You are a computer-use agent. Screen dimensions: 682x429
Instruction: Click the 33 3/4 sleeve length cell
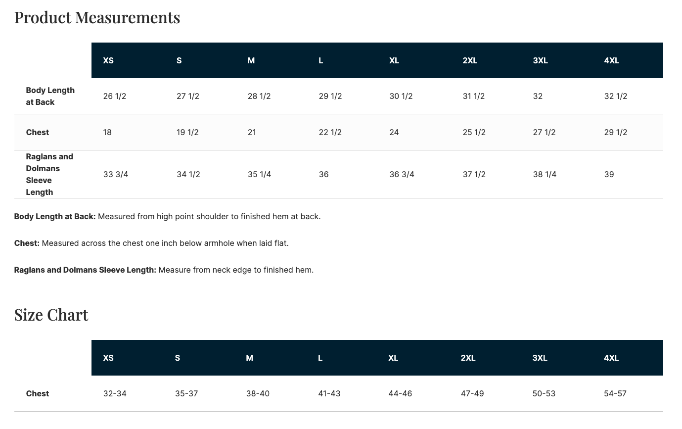point(116,174)
